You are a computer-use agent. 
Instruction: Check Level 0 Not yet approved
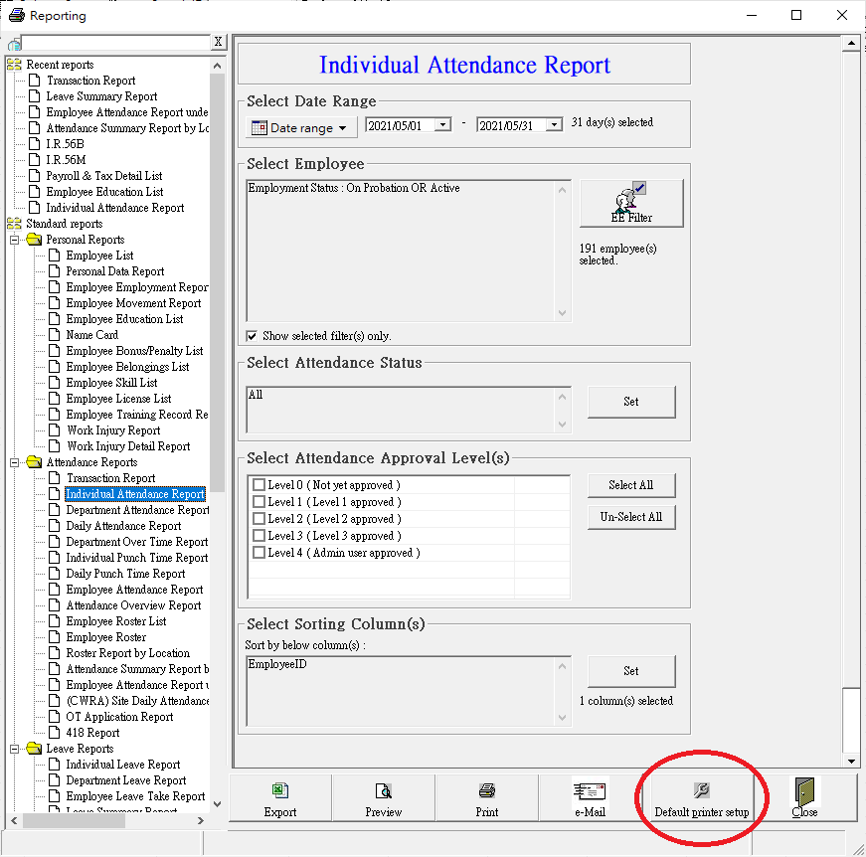260,485
